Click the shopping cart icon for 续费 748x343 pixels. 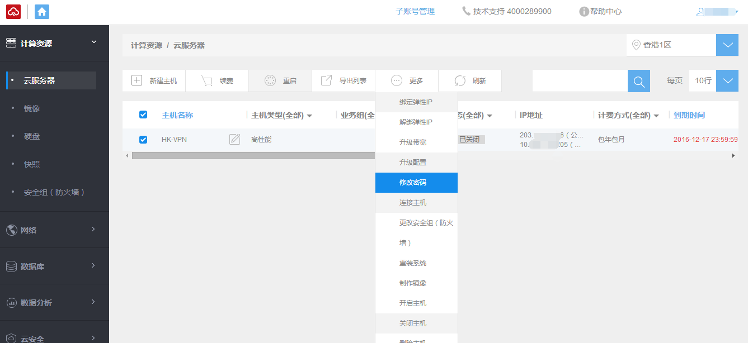tap(207, 80)
